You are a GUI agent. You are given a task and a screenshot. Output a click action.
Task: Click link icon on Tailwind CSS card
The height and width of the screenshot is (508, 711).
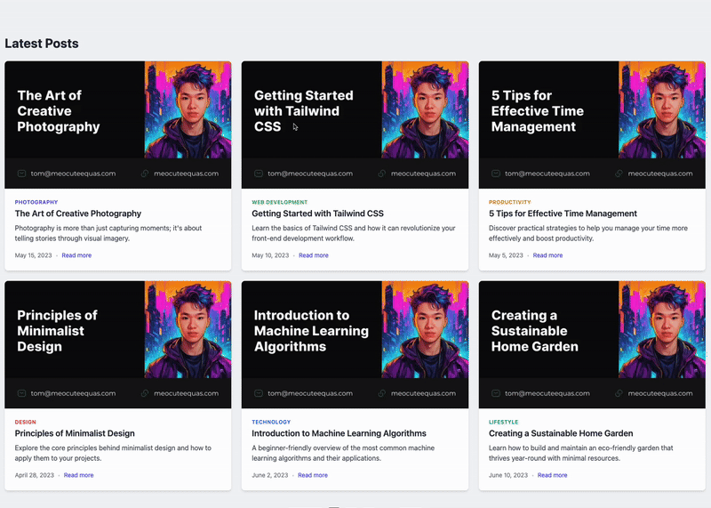pos(382,173)
